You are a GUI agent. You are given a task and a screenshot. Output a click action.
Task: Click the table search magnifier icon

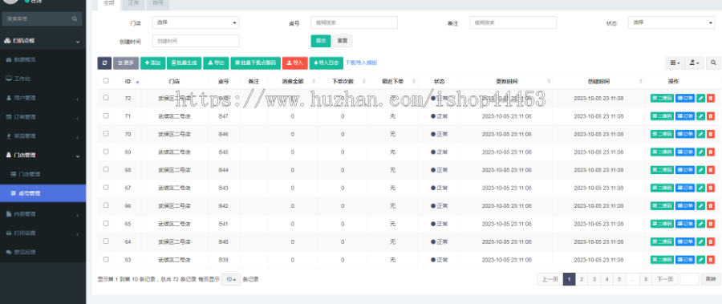713,63
